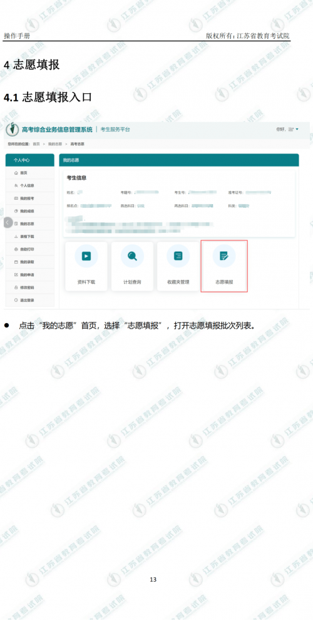Click the 自助打印 printer icon
313x620 pixels.
point(16,249)
